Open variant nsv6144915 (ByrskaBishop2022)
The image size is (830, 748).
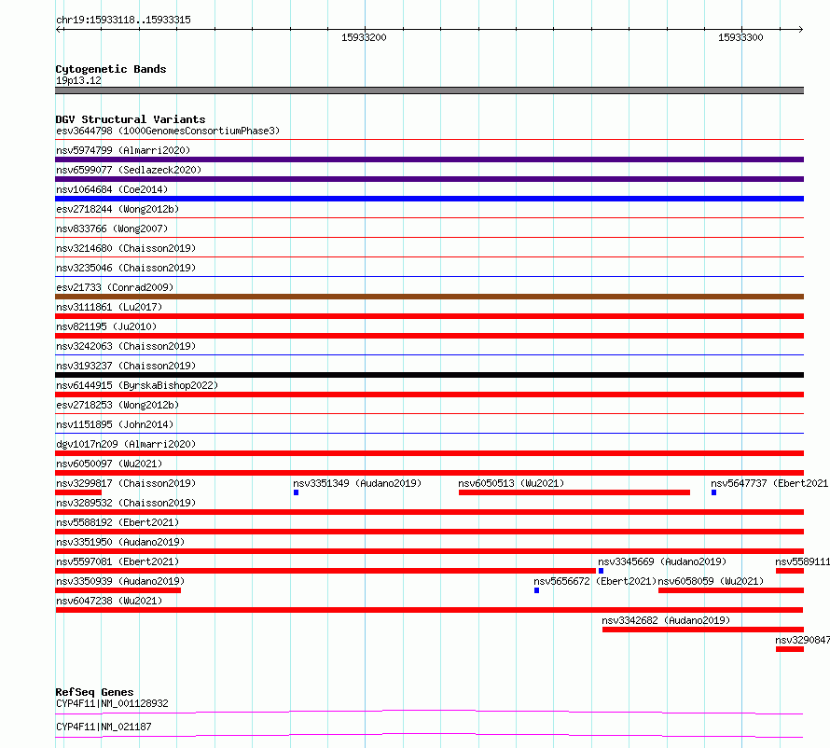coord(137,385)
